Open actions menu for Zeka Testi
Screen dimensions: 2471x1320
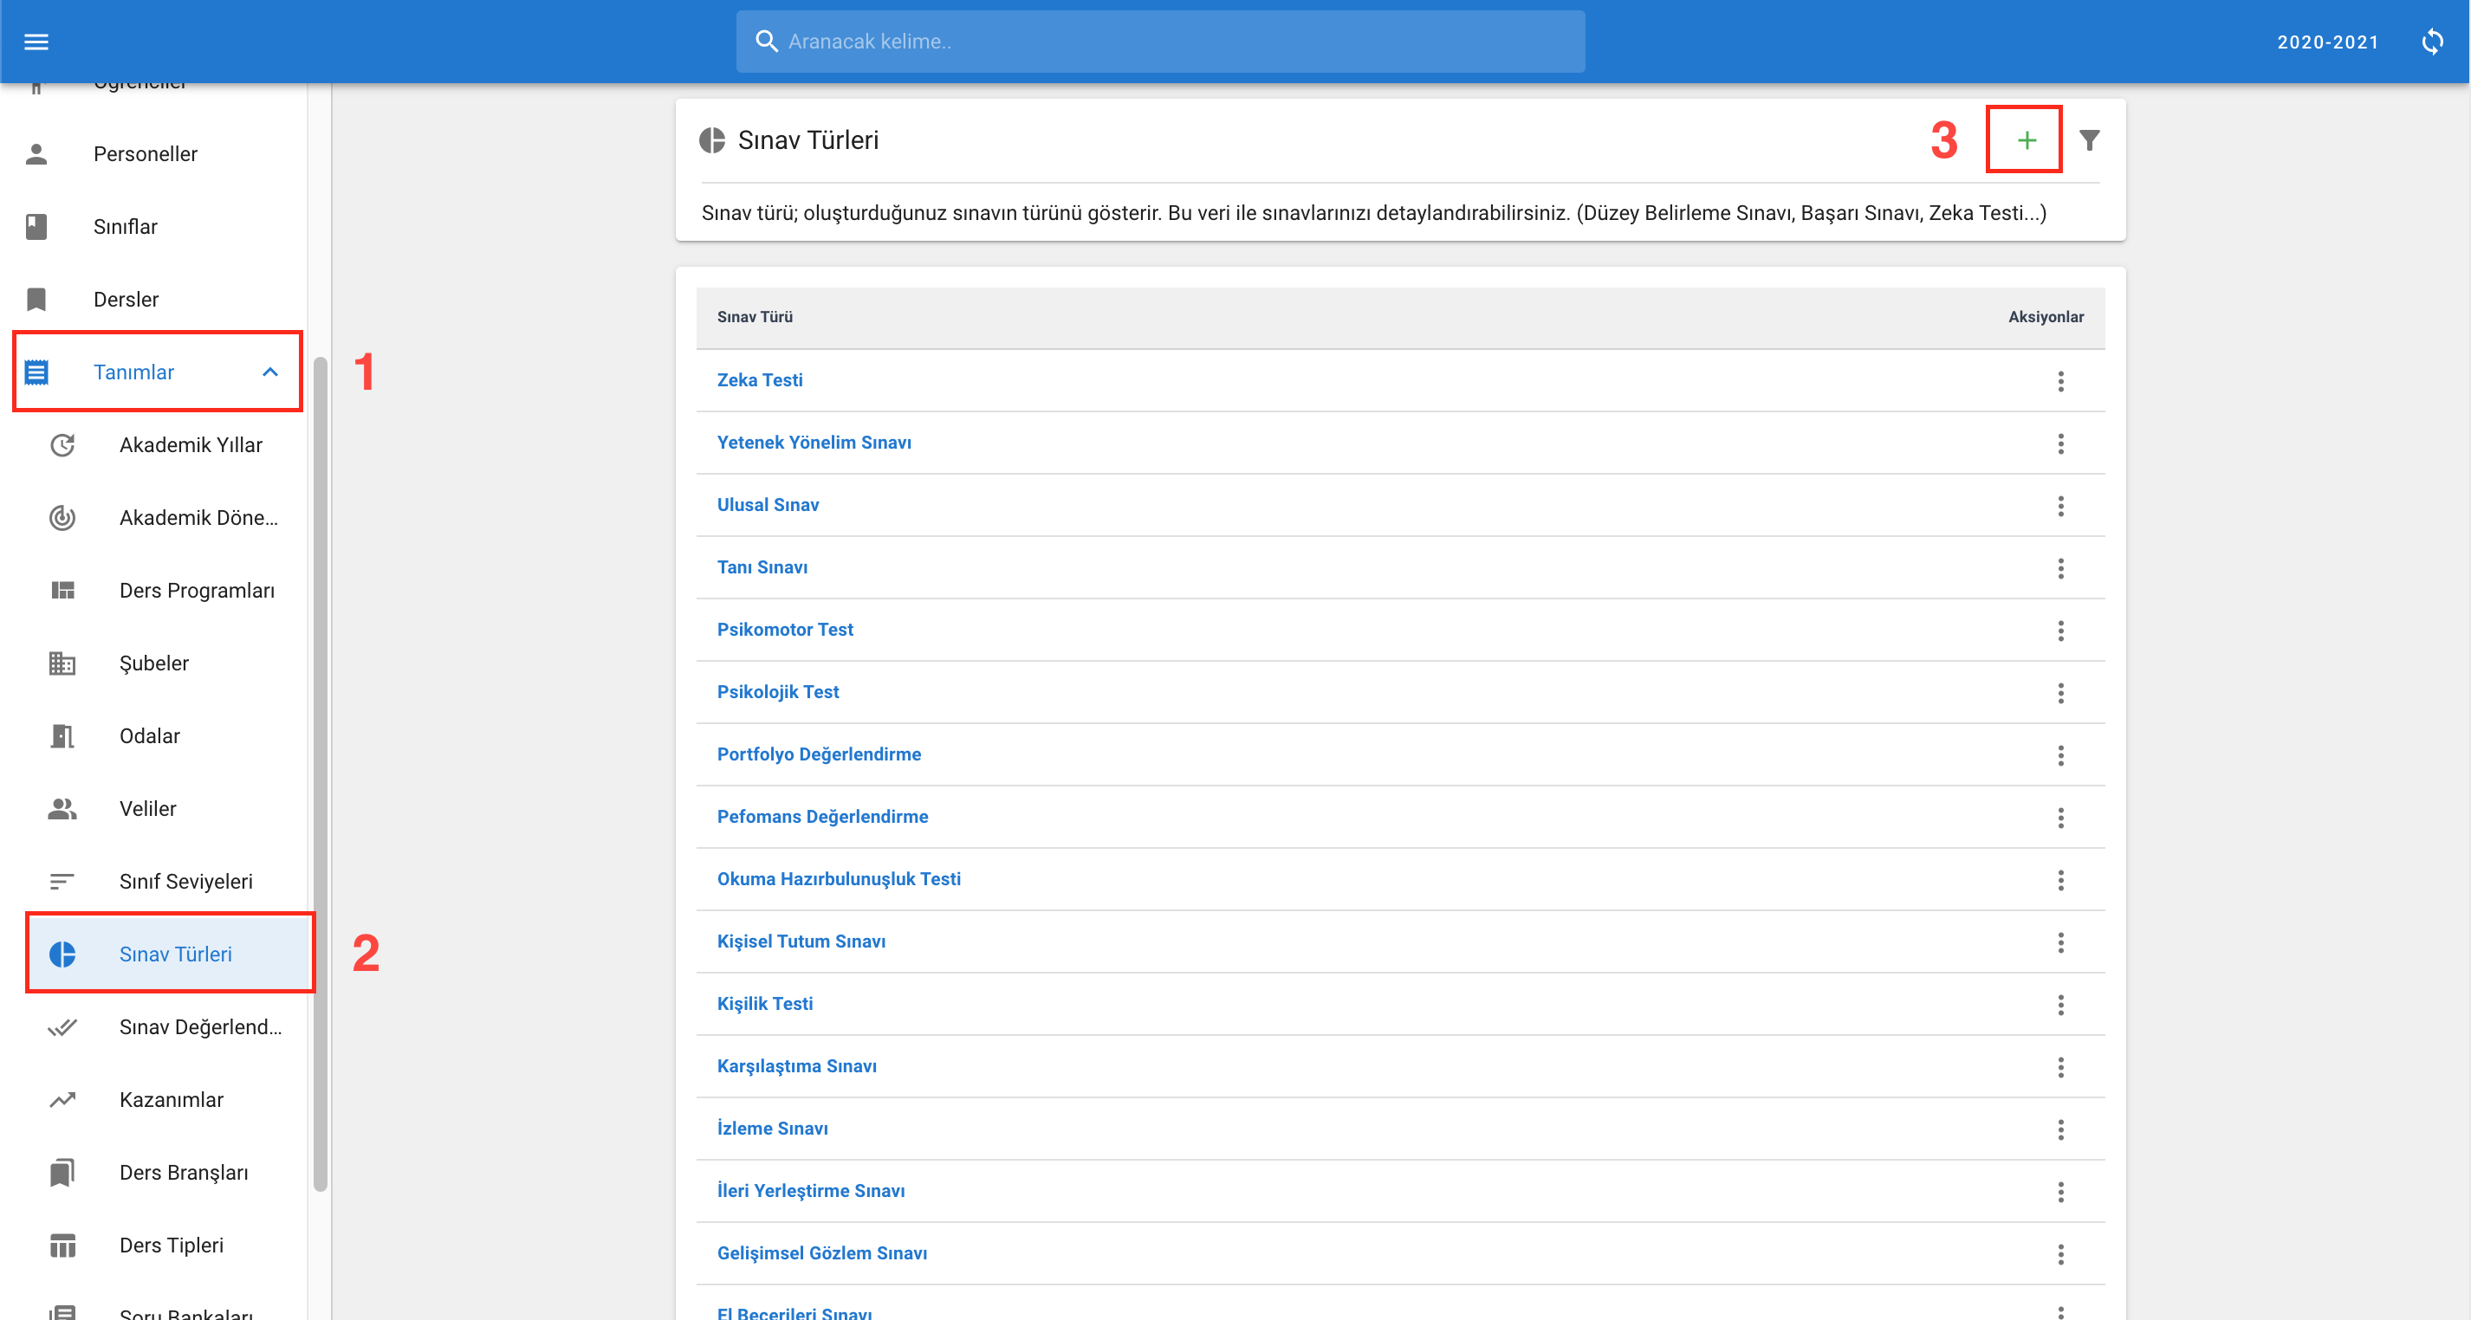[x=2060, y=380]
